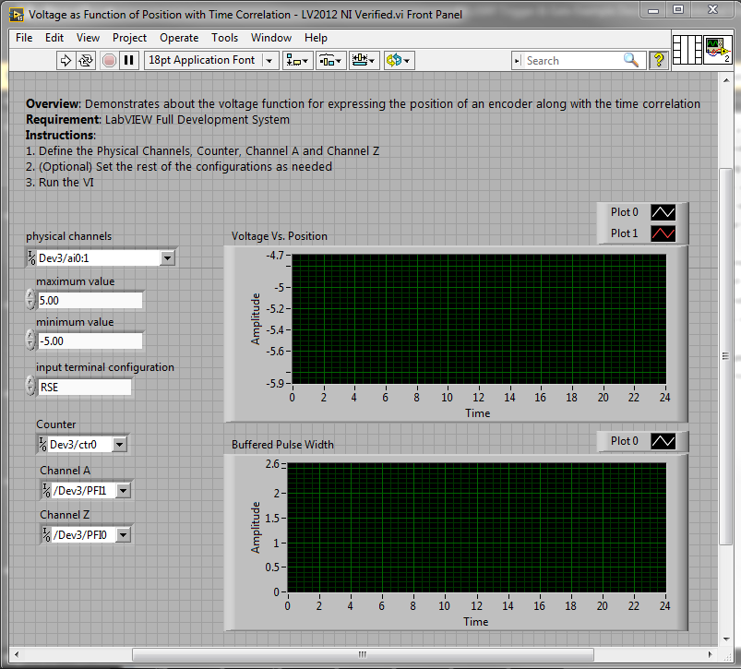Open the Window menu
741x669 pixels.
click(x=271, y=38)
